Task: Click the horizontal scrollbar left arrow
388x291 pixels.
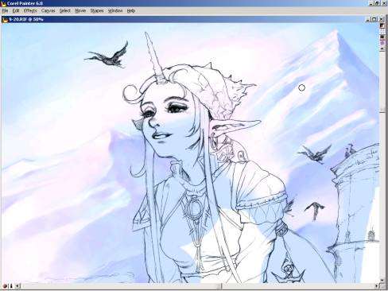Action: pos(17,286)
